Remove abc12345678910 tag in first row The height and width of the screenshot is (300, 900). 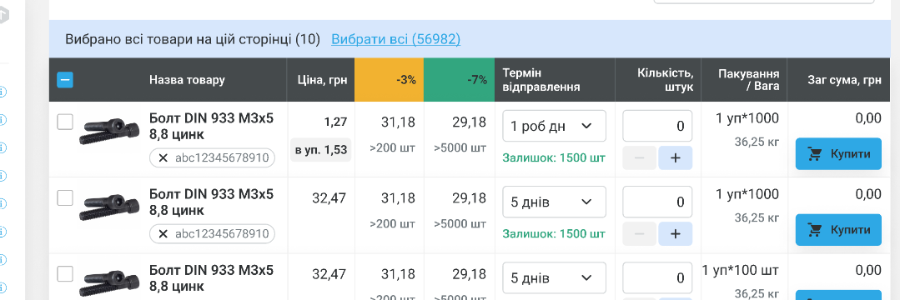click(163, 157)
